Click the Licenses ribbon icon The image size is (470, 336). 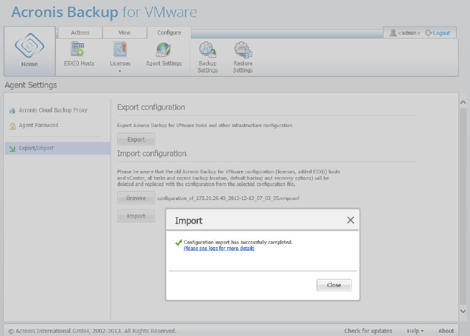tap(120, 50)
